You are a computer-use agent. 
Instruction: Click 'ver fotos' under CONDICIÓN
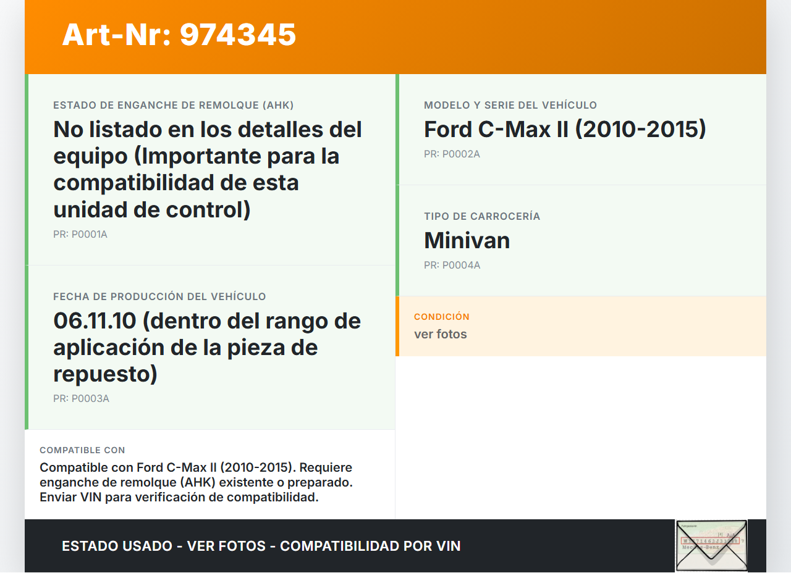pos(441,335)
